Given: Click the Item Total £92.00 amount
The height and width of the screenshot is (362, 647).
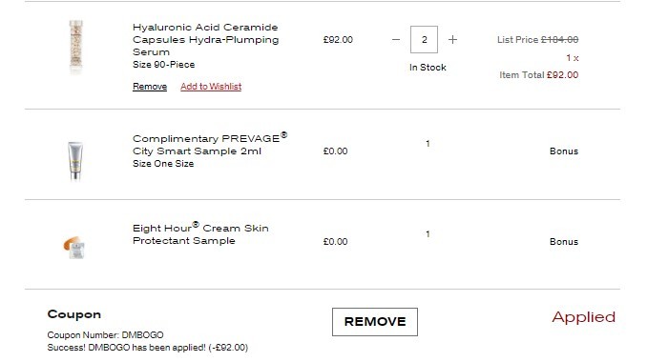Looking at the screenshot, I should (562, 75).
